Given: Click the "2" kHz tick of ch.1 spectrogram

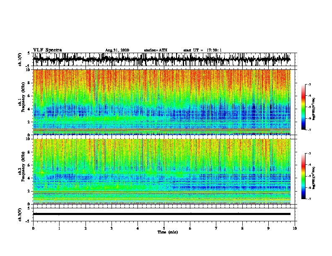Looking at the screenshot, I should [30, 122].
